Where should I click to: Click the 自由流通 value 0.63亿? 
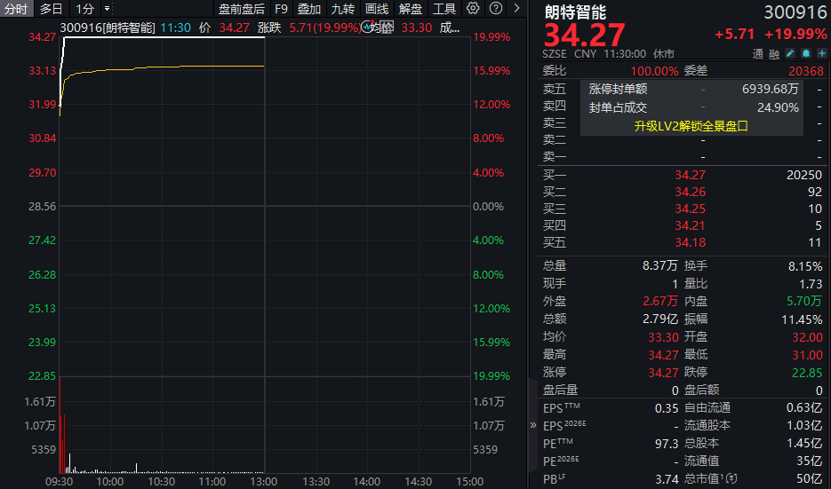coord(804,408)
